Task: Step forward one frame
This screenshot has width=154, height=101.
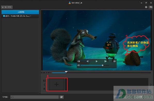Action: (106, 61)
